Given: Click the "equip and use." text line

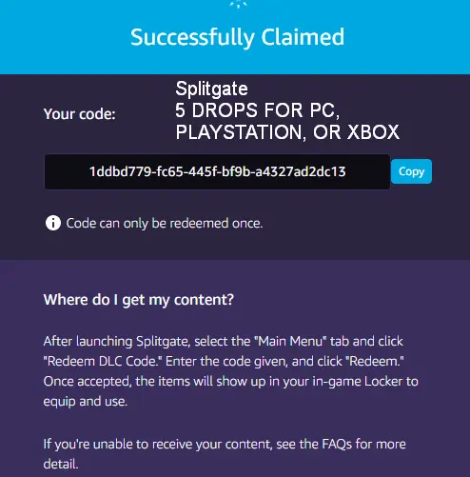Looking at the screenshot, I should 86,401.
